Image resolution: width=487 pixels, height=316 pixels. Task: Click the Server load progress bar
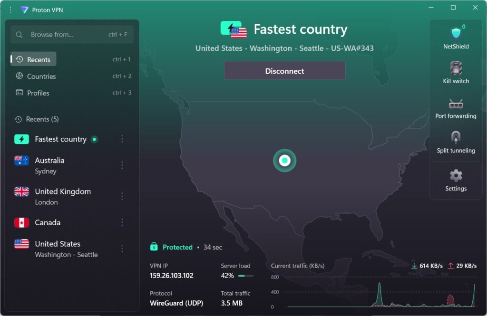(245, 276)
